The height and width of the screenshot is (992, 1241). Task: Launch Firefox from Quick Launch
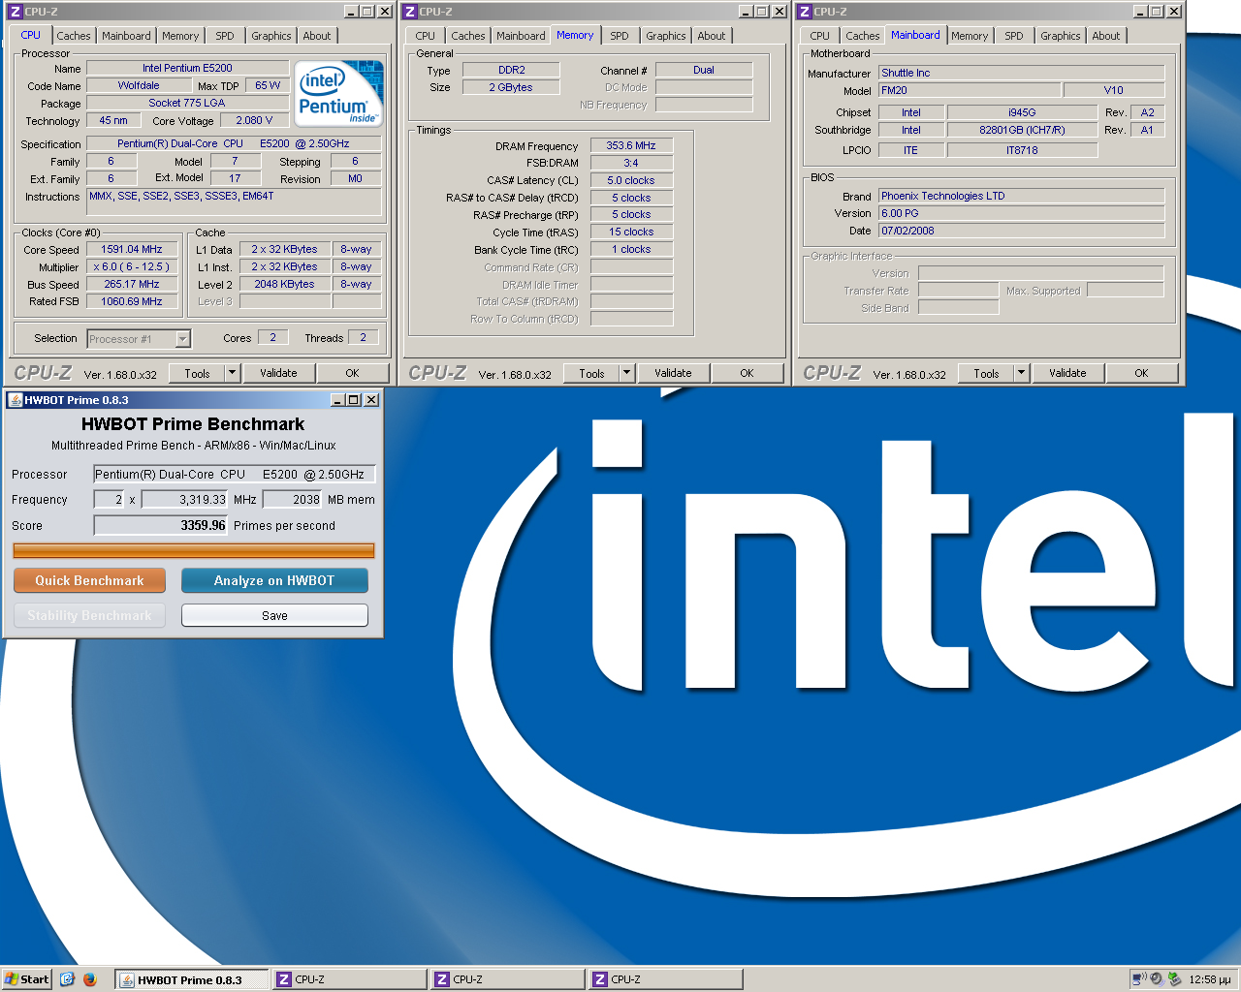coord(90,979)
